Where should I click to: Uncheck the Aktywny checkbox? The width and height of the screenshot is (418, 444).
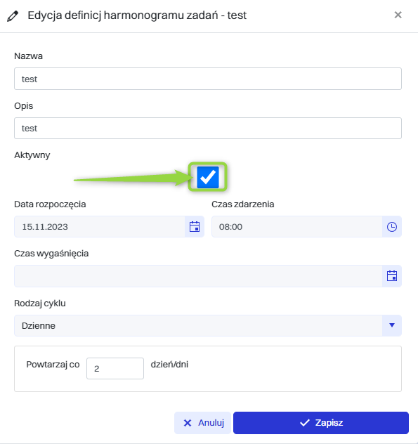point(208,177)
